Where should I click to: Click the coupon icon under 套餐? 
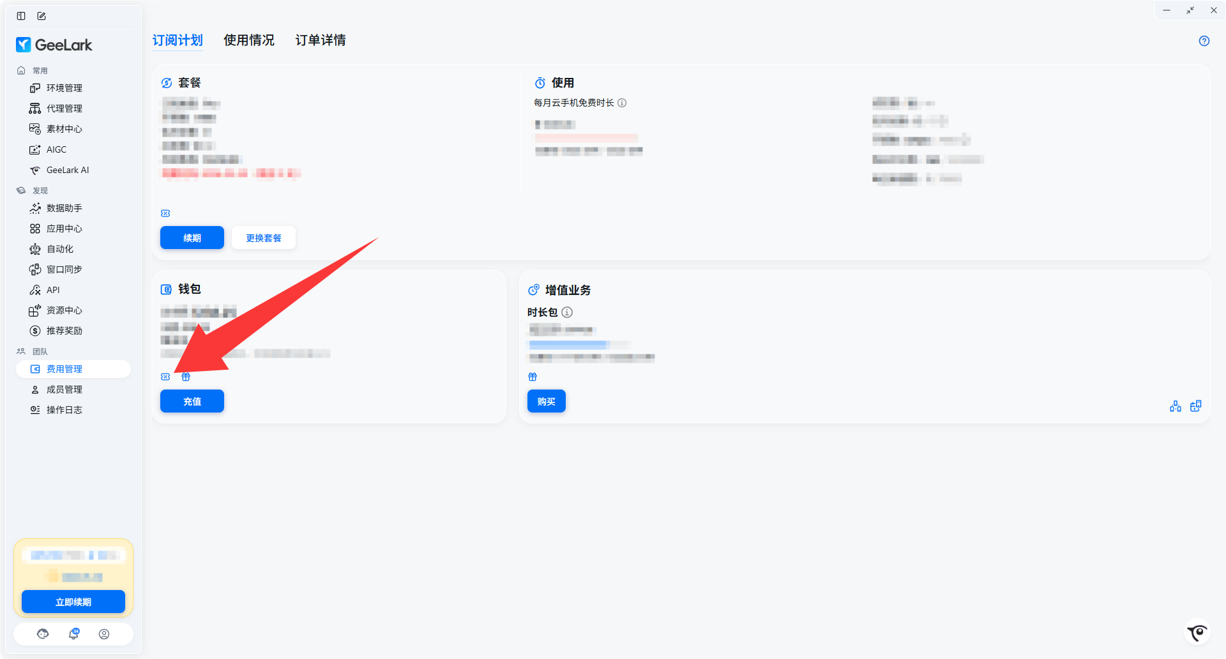click(165, 213)
